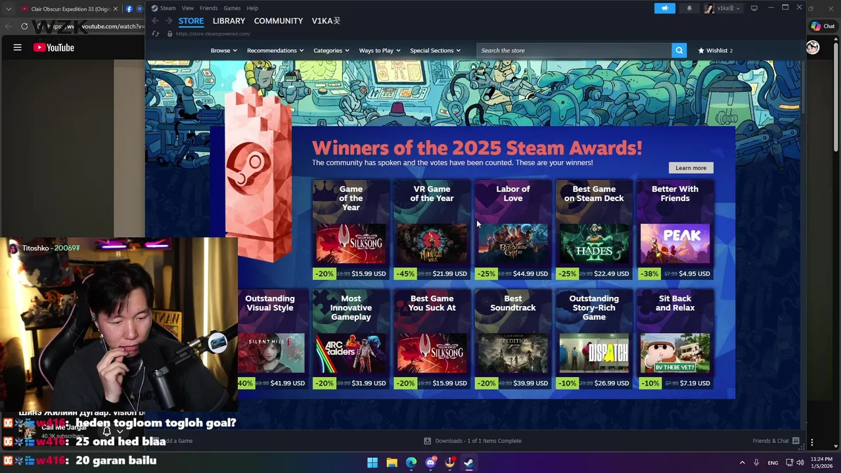Open the browser tab list chevron

pyautogui.click(x=8, y=9)
